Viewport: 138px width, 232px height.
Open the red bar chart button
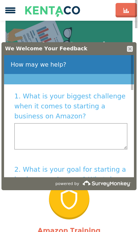[x=126, y=10]
